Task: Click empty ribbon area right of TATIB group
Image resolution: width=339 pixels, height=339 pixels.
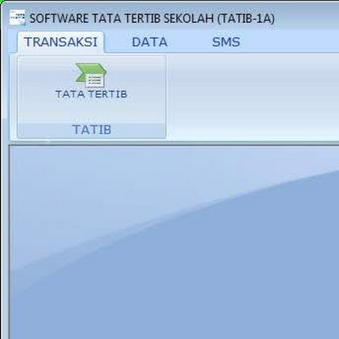Action: pos(252,96)
